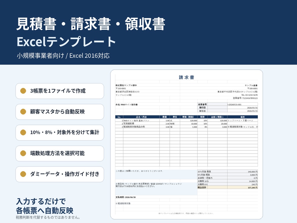Click the gold bullet beside 端数処理方法を選択可能
Image resolution: width=297 pixels, height=223 pixels.
tap(23, 153)
